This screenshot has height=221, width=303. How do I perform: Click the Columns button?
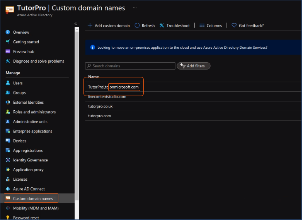[x=211, y=26]
